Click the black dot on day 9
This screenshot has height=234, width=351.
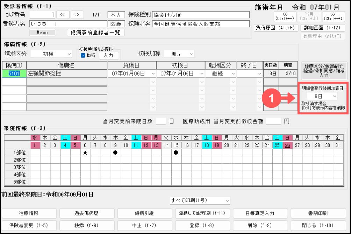(115, 153)
